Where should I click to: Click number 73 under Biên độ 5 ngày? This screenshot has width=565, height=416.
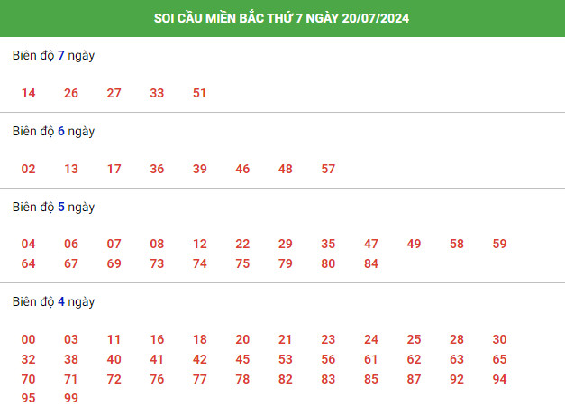pyautogui.click(x=157, y=263)
